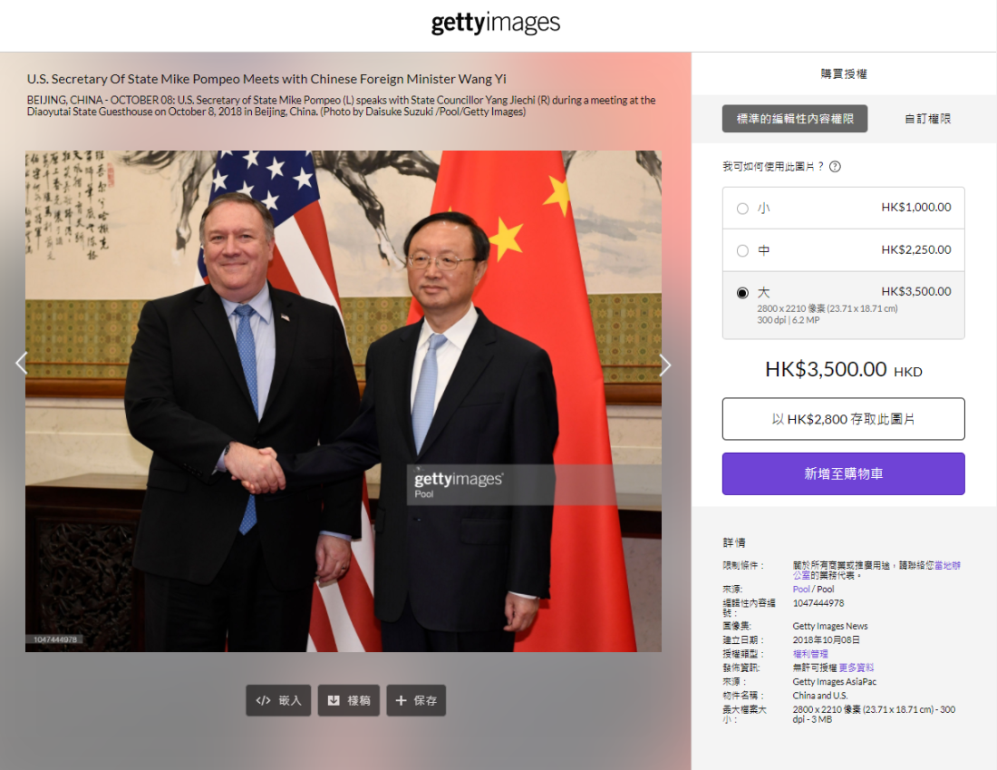The height and width of the screenshot is (770, 997).
Task: Switch to the 自訂權限 tab
Action: 928,119
